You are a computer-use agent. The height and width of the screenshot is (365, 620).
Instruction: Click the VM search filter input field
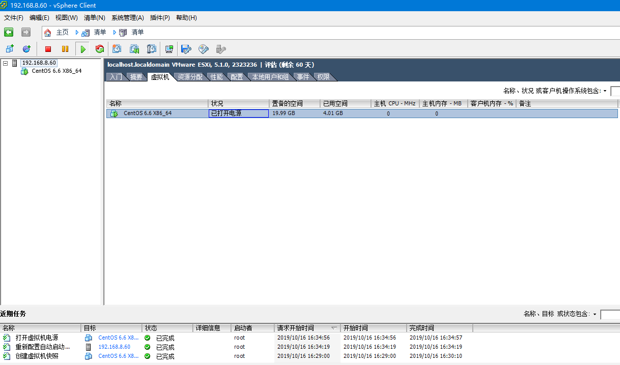615,91
